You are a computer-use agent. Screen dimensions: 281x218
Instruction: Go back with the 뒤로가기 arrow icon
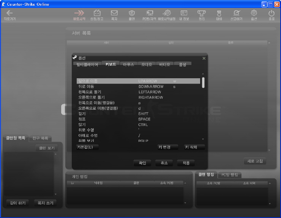coord(9,13)
